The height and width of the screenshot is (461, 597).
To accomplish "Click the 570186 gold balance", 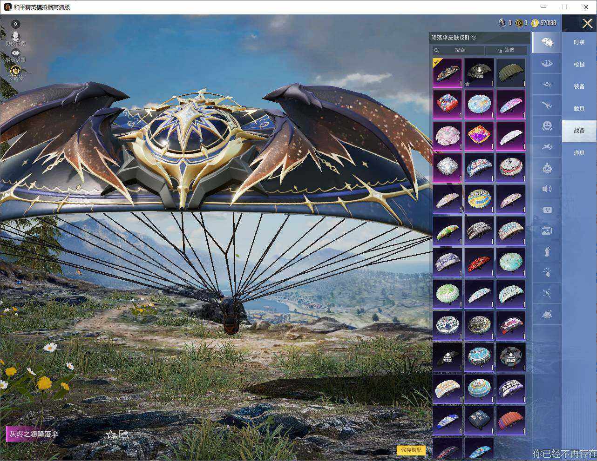I will (x=548, y=23).
